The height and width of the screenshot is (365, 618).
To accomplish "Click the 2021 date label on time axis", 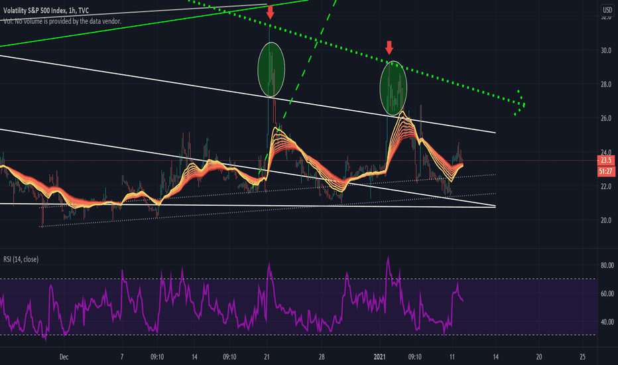I will 379,357.
